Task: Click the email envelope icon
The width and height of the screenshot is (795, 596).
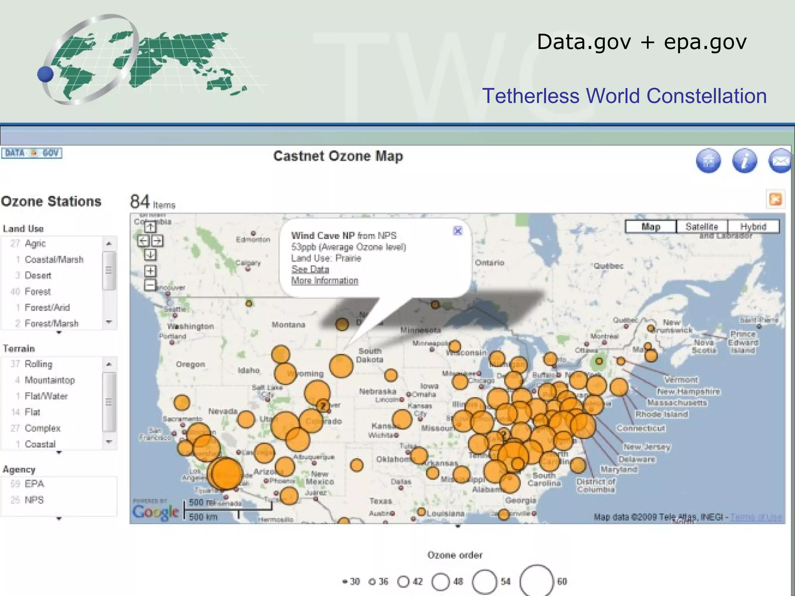Action: pos(780,160)
